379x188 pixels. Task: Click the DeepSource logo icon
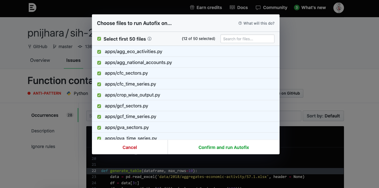coord(32,8)
